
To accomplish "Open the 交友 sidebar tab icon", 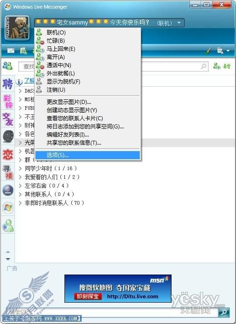I will coord(8,119).
